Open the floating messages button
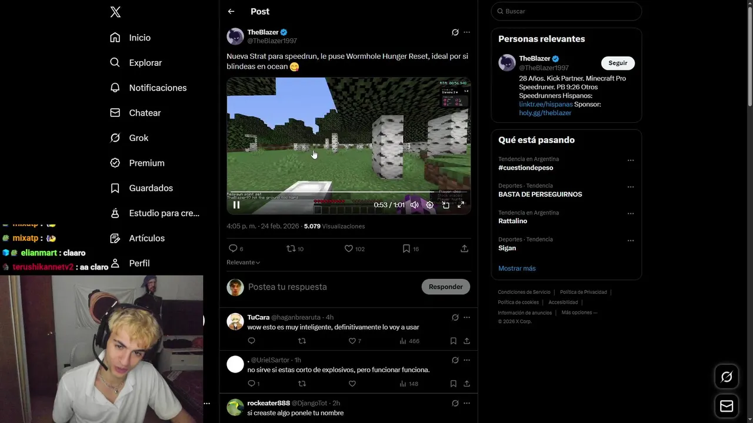This screenshot has width=753, height=423. 727,407
